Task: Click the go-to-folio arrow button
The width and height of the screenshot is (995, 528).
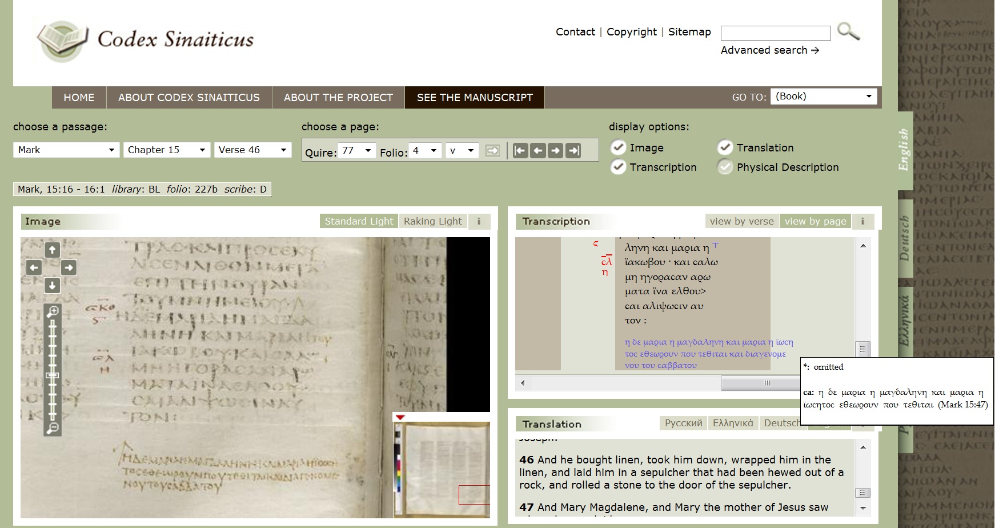Action: click(x=492, y=151)
